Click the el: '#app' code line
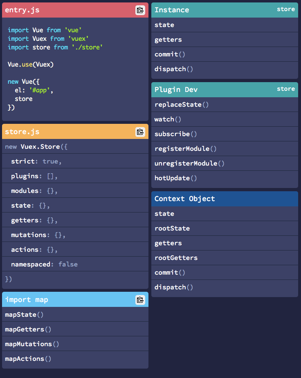This screenshot has width=301, height=378. (34, 90)
